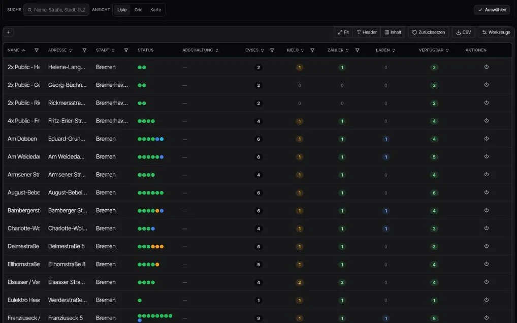Click power action for Rickmersstra row
This screenshot has width=517, height=323.
click(x=487, y=103)
